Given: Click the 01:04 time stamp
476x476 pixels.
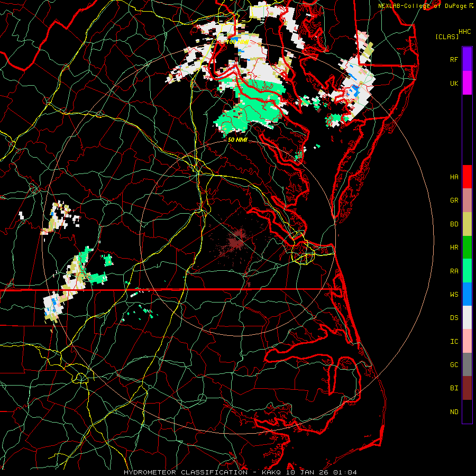Looking at the screenshot, I should point(345,472).
